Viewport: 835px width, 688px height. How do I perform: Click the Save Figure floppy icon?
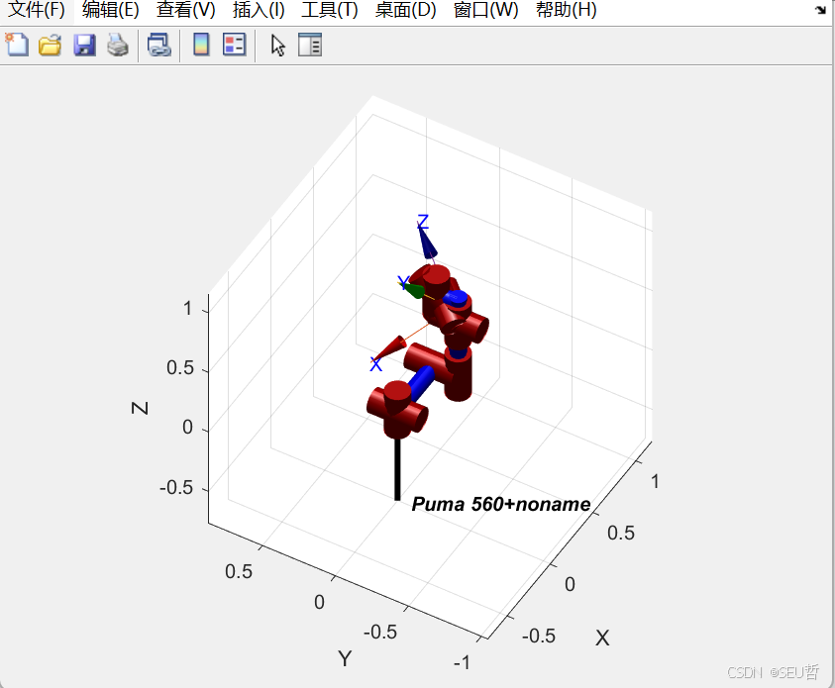pyautogui.click(x=84, y=45)
